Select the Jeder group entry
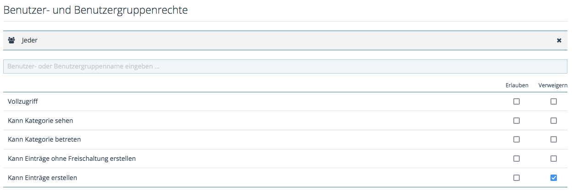Screen dimensions: 572x191 (x=30, y=40)
